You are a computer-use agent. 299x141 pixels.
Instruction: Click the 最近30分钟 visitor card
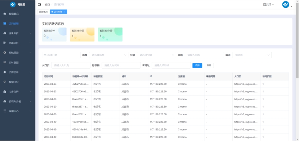click(110, 34)
